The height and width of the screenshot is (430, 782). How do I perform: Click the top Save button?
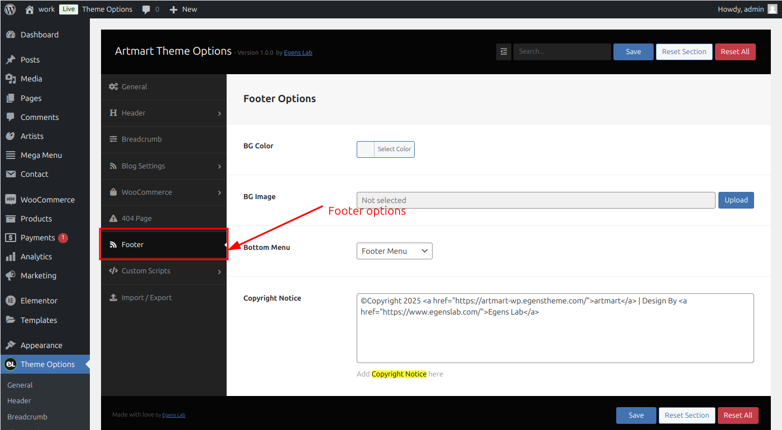click(634, 51)
